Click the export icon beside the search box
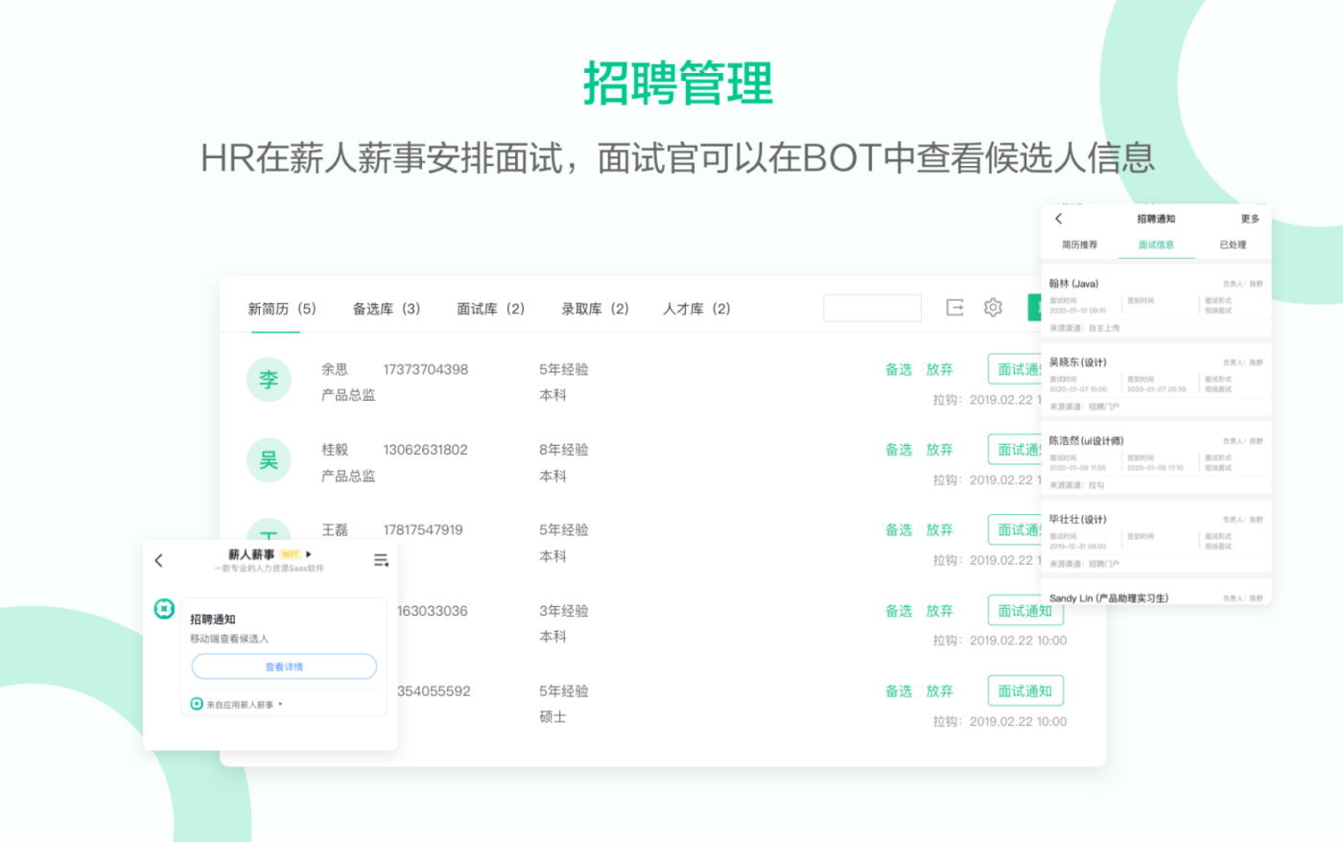The height and width of the screenshot is (842, 1343). coord(954,308)
